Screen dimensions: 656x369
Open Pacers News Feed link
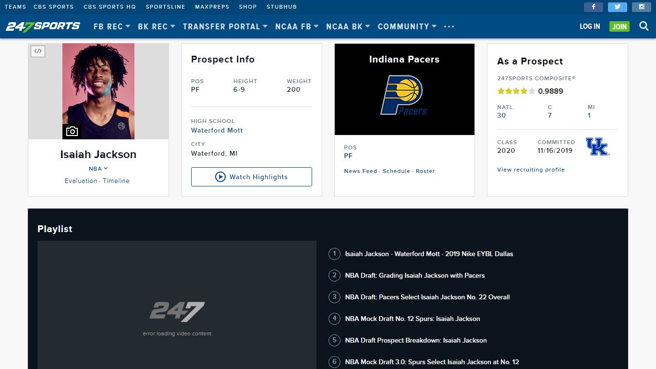(x=361, y=171)
